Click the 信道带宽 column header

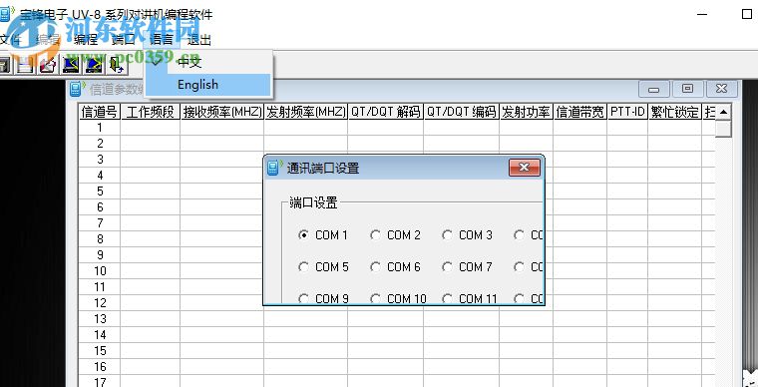[x=579, y=112]
